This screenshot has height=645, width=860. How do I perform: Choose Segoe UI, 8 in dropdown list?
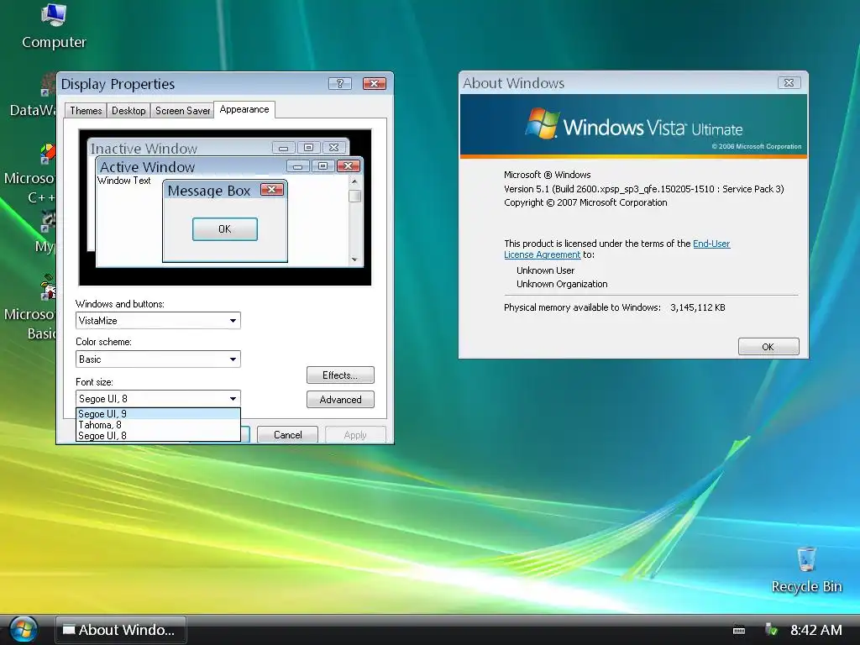[158, 436]
